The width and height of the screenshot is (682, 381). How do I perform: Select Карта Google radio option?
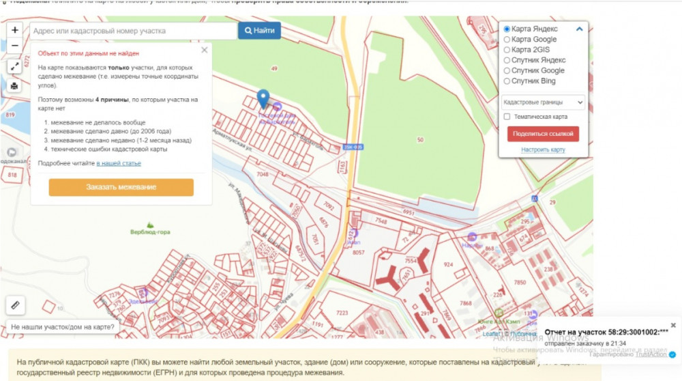click(507, 39)
